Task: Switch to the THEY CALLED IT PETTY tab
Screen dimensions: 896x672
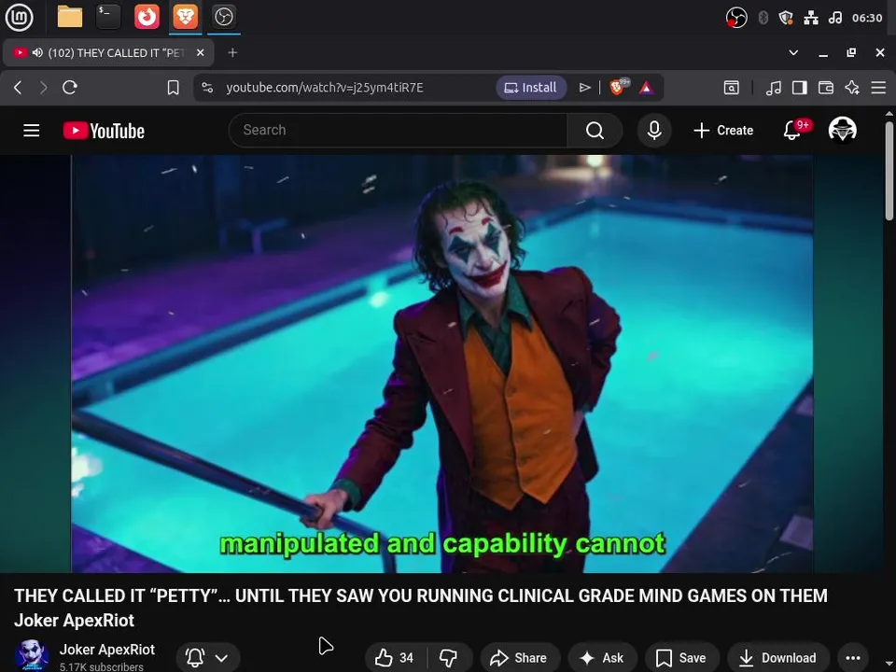Action: coord(108,52)
